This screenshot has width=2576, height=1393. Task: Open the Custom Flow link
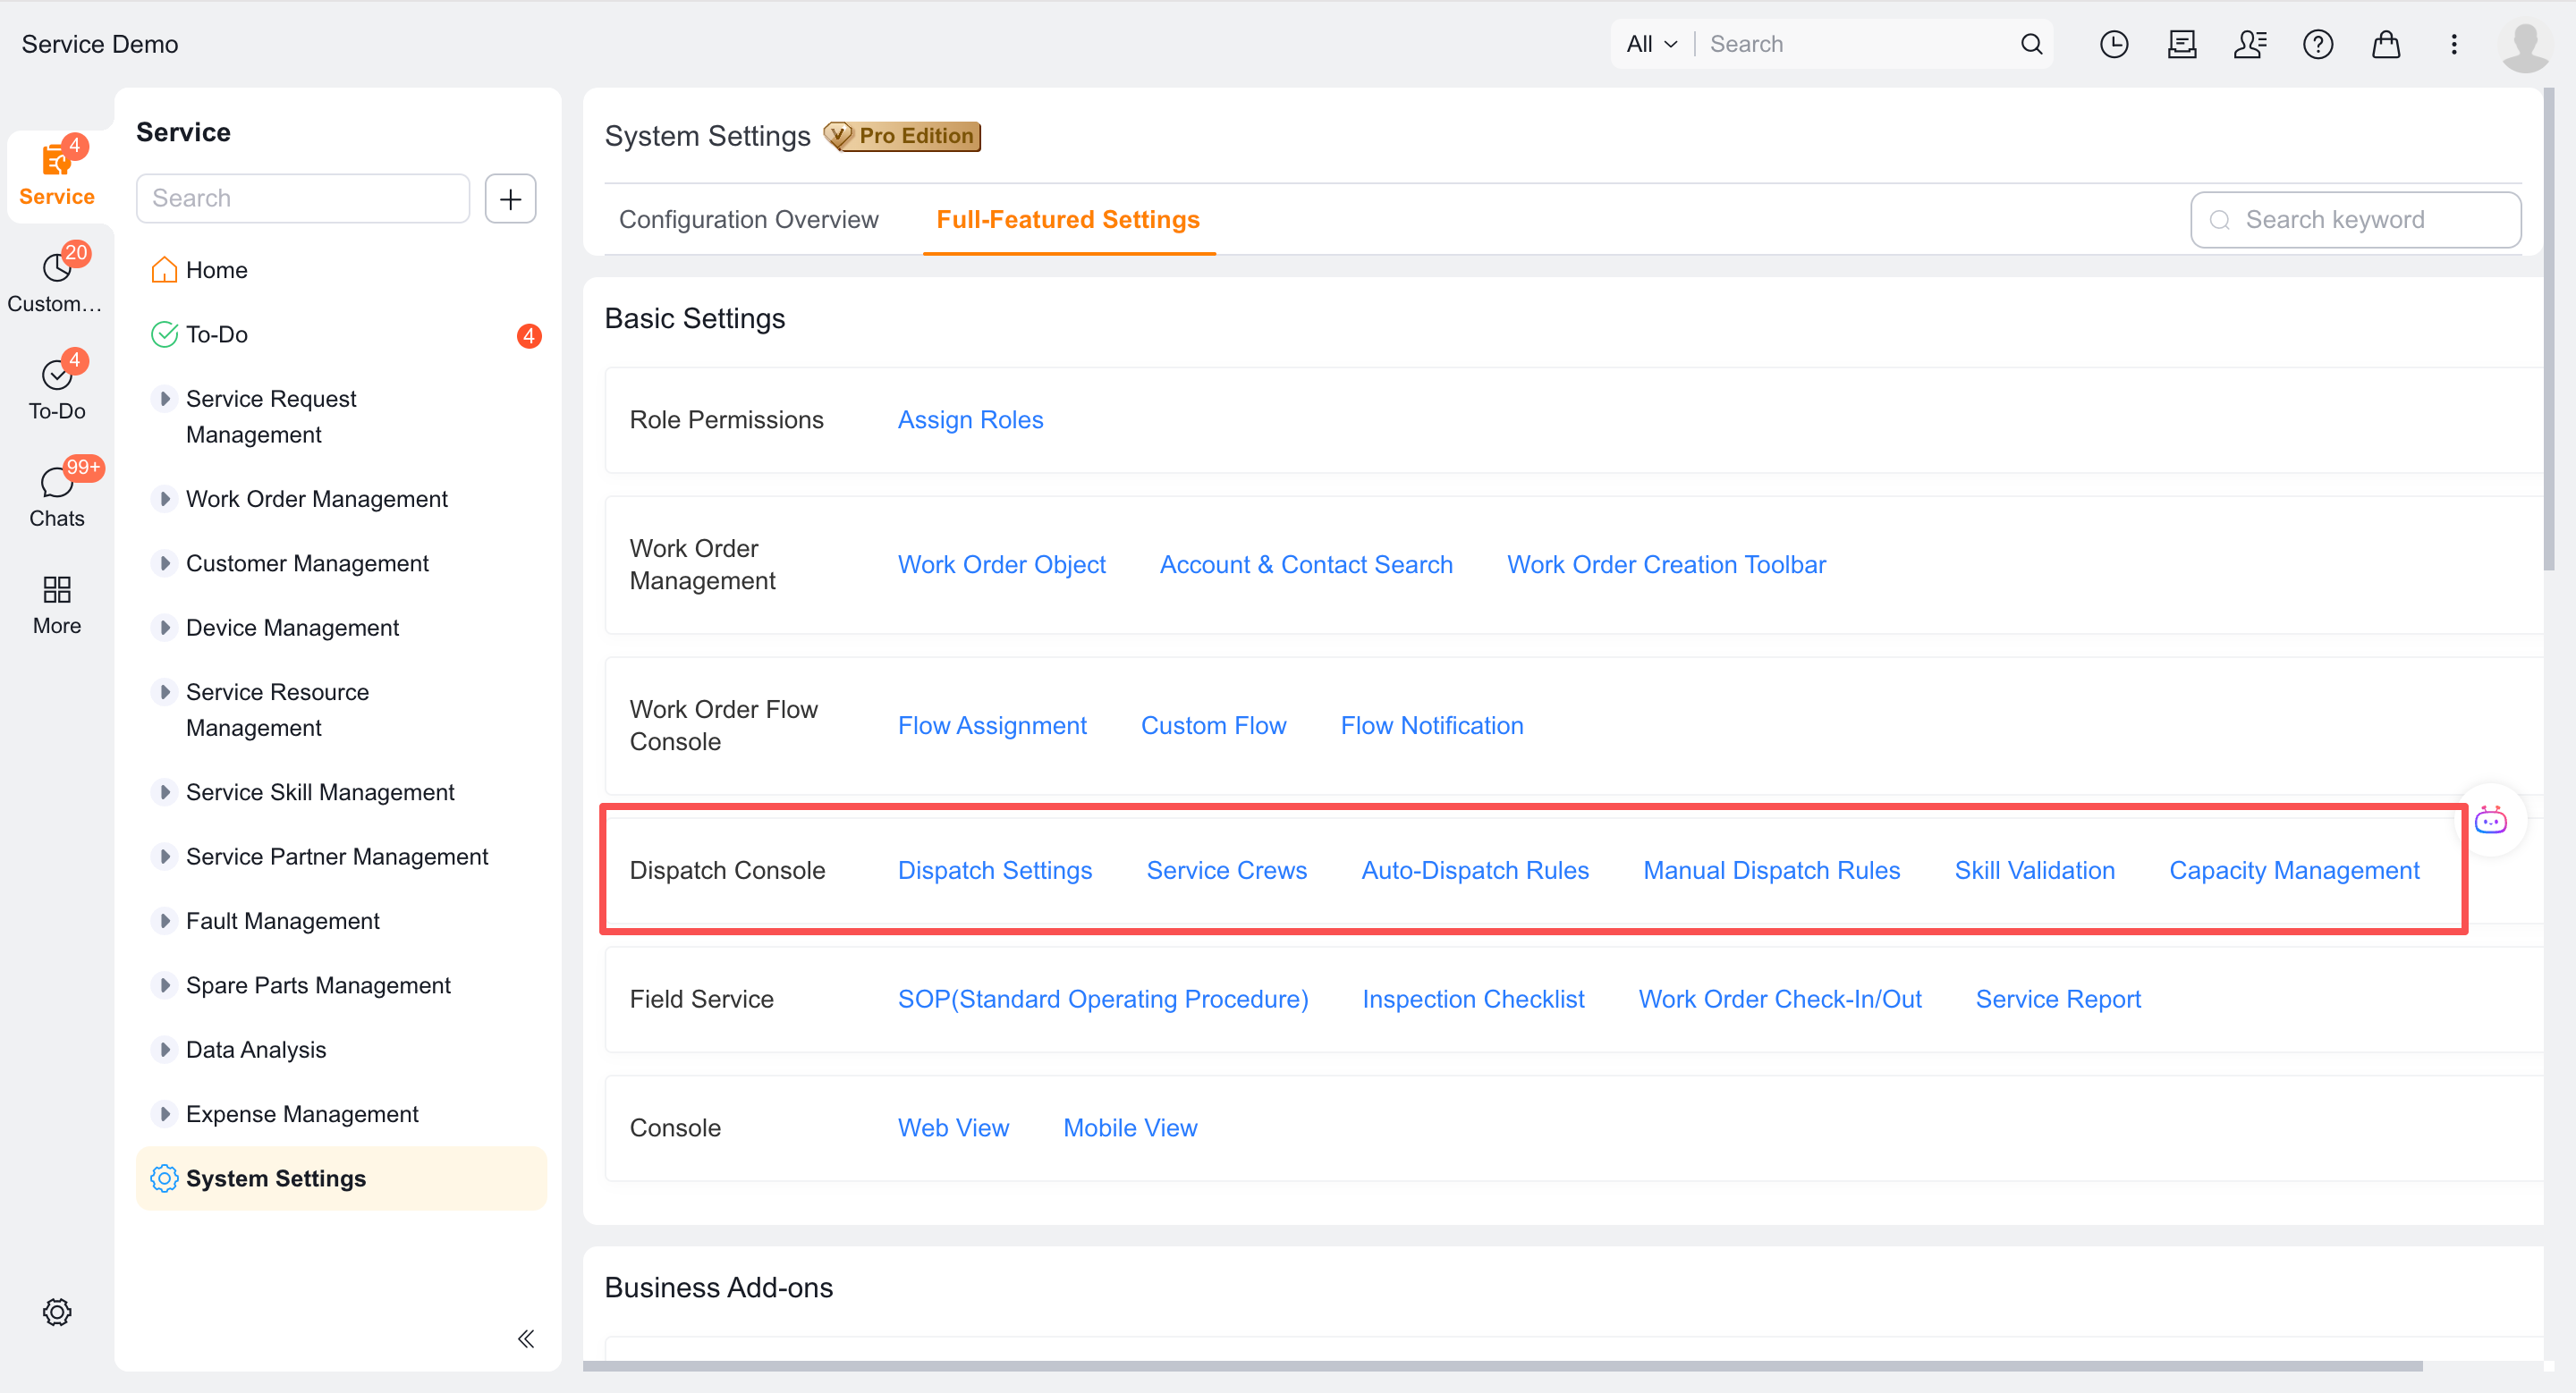pos(1213,725)
